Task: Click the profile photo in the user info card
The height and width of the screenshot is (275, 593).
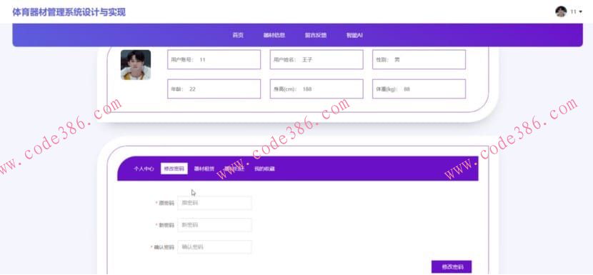Action: tap(136, 65)
